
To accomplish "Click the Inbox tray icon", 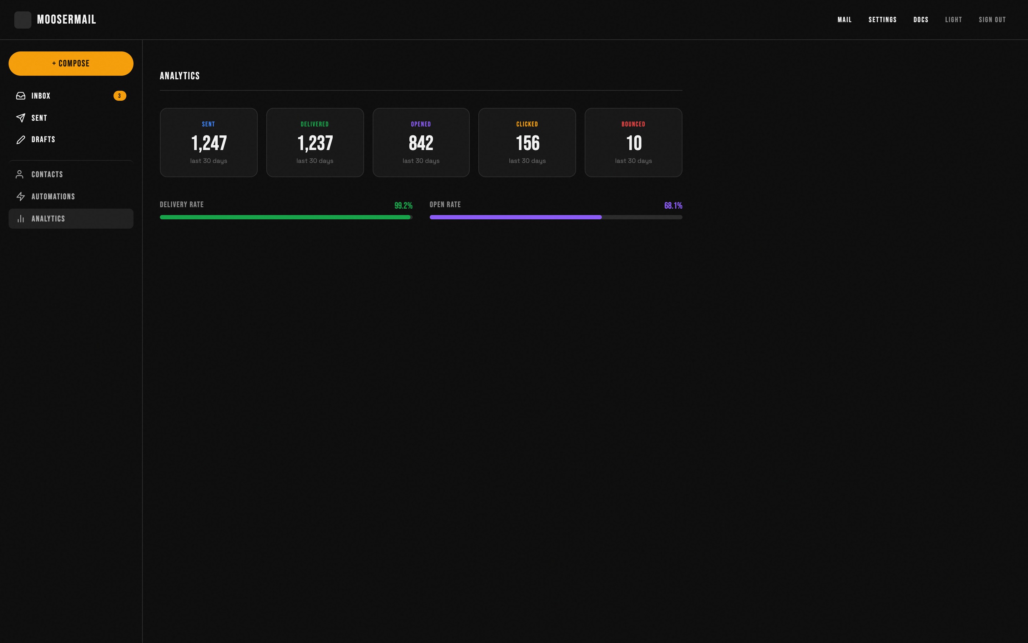I will [x=20, y=96].
